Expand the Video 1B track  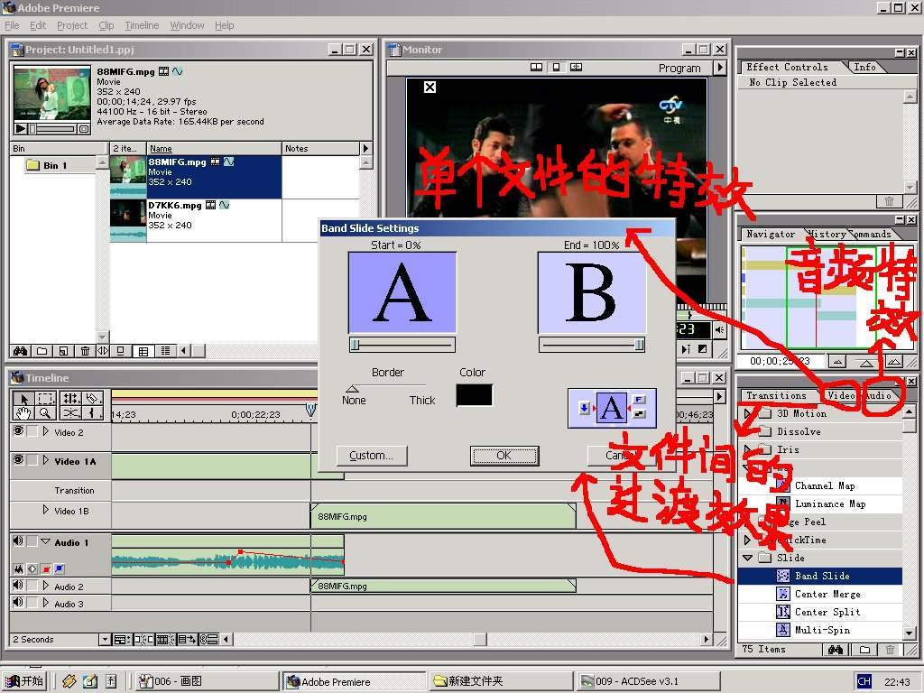coord(45,510)
